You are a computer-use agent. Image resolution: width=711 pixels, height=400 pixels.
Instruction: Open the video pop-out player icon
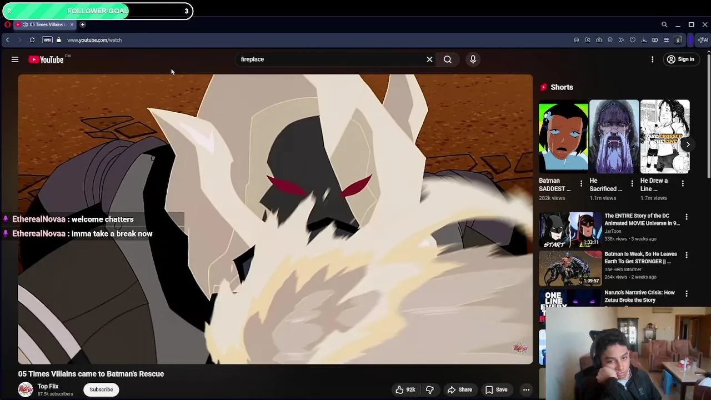pos(655,40)
